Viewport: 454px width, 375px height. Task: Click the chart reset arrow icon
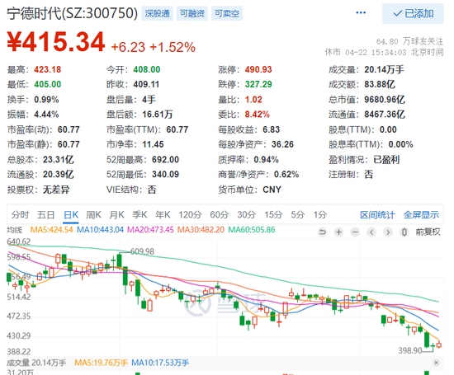coord(322,232)
